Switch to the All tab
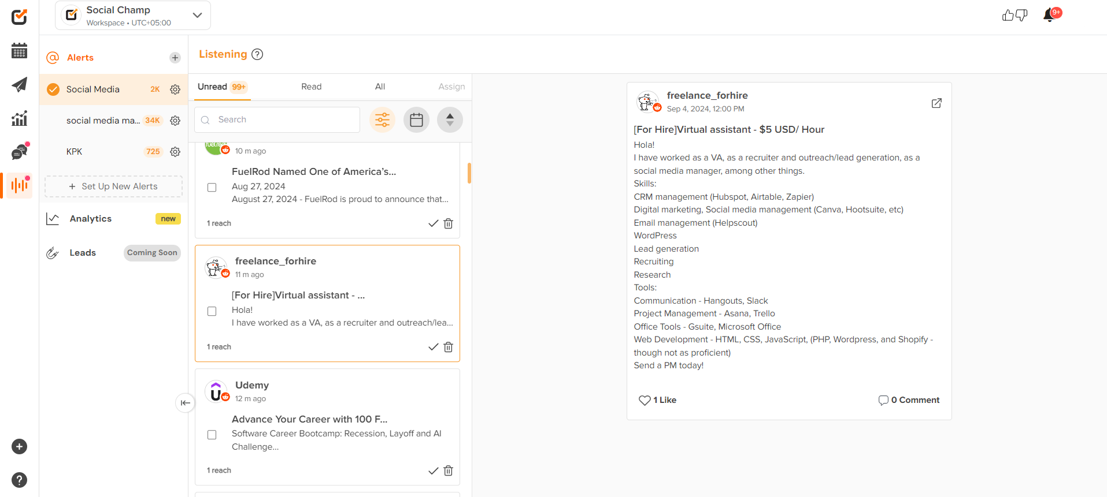Viewport: 1107px width, 497px height. pos(380,87)
